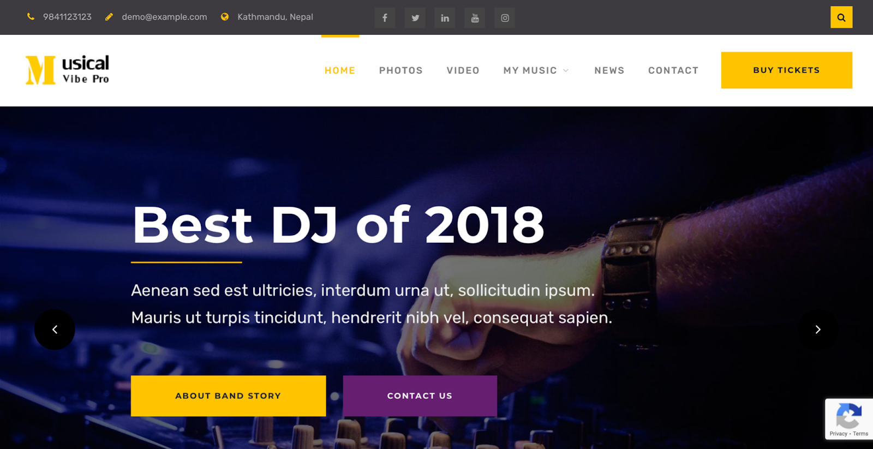This screenshot has height=449, width=873.
Task: Expand the My Music dropdown menu
Action: 536,70
